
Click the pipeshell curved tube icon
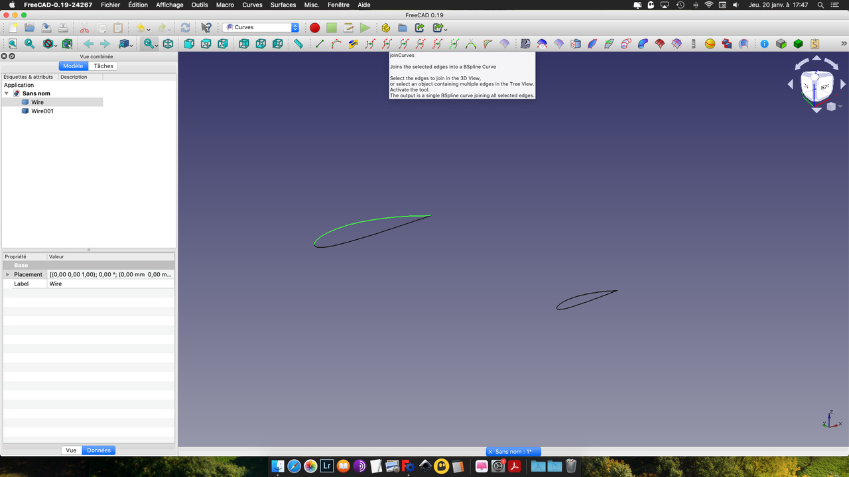[x=643, y=44]
